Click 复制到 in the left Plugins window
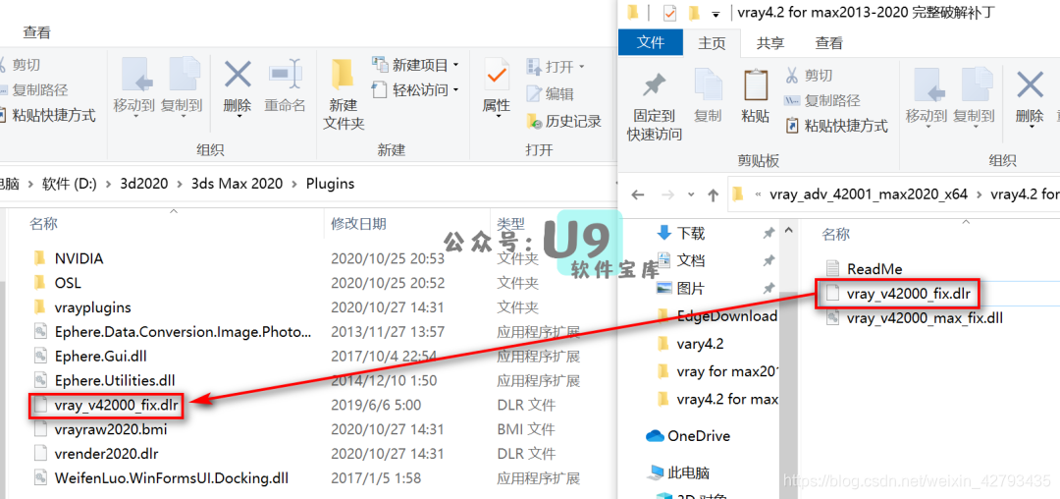 (182, 86)
